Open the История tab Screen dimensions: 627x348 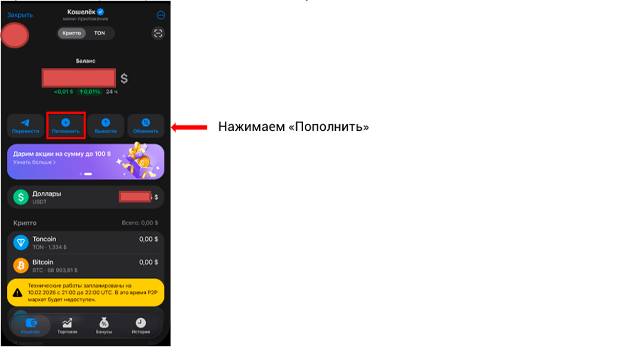click(x=140, y=326)
